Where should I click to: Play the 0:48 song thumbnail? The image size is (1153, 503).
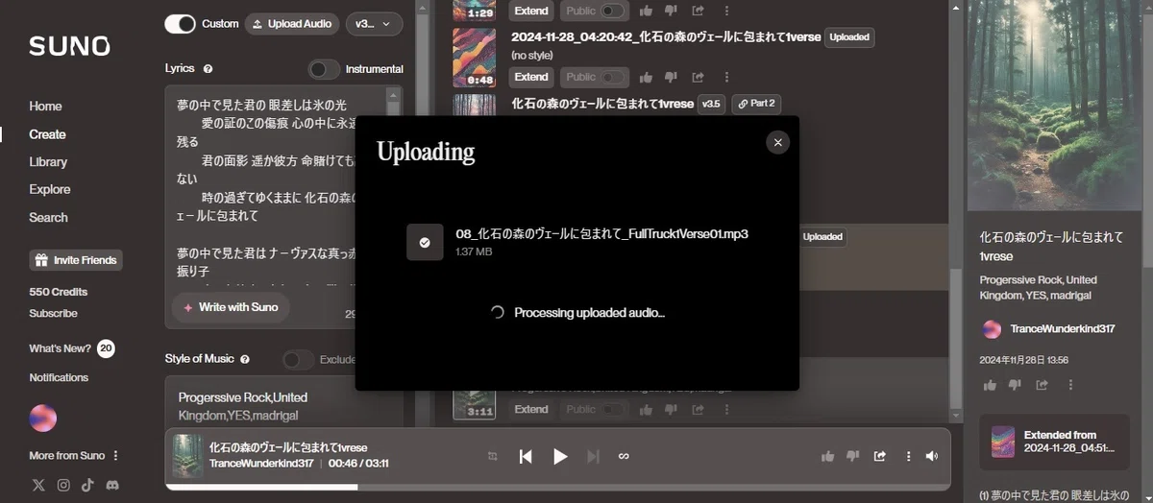pos(475,58)
